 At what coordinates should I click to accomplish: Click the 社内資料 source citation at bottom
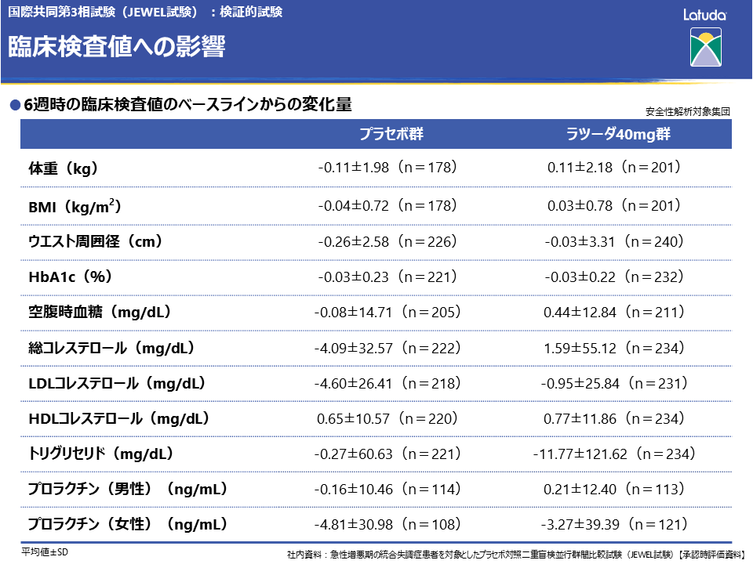[x=515, y=554]
